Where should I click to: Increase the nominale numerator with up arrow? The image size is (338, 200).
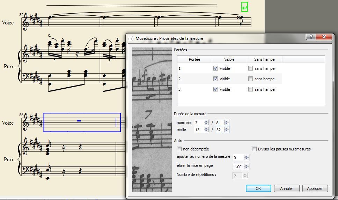(x=206, y=121)
